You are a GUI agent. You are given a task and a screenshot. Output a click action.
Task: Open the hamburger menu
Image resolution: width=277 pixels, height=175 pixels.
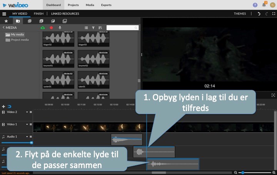click(x=4, y=14)
